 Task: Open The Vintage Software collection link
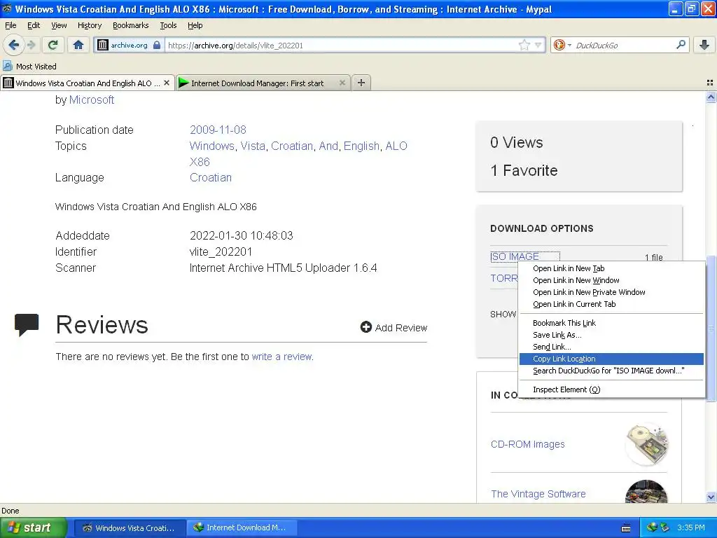(x=538, y=494)
